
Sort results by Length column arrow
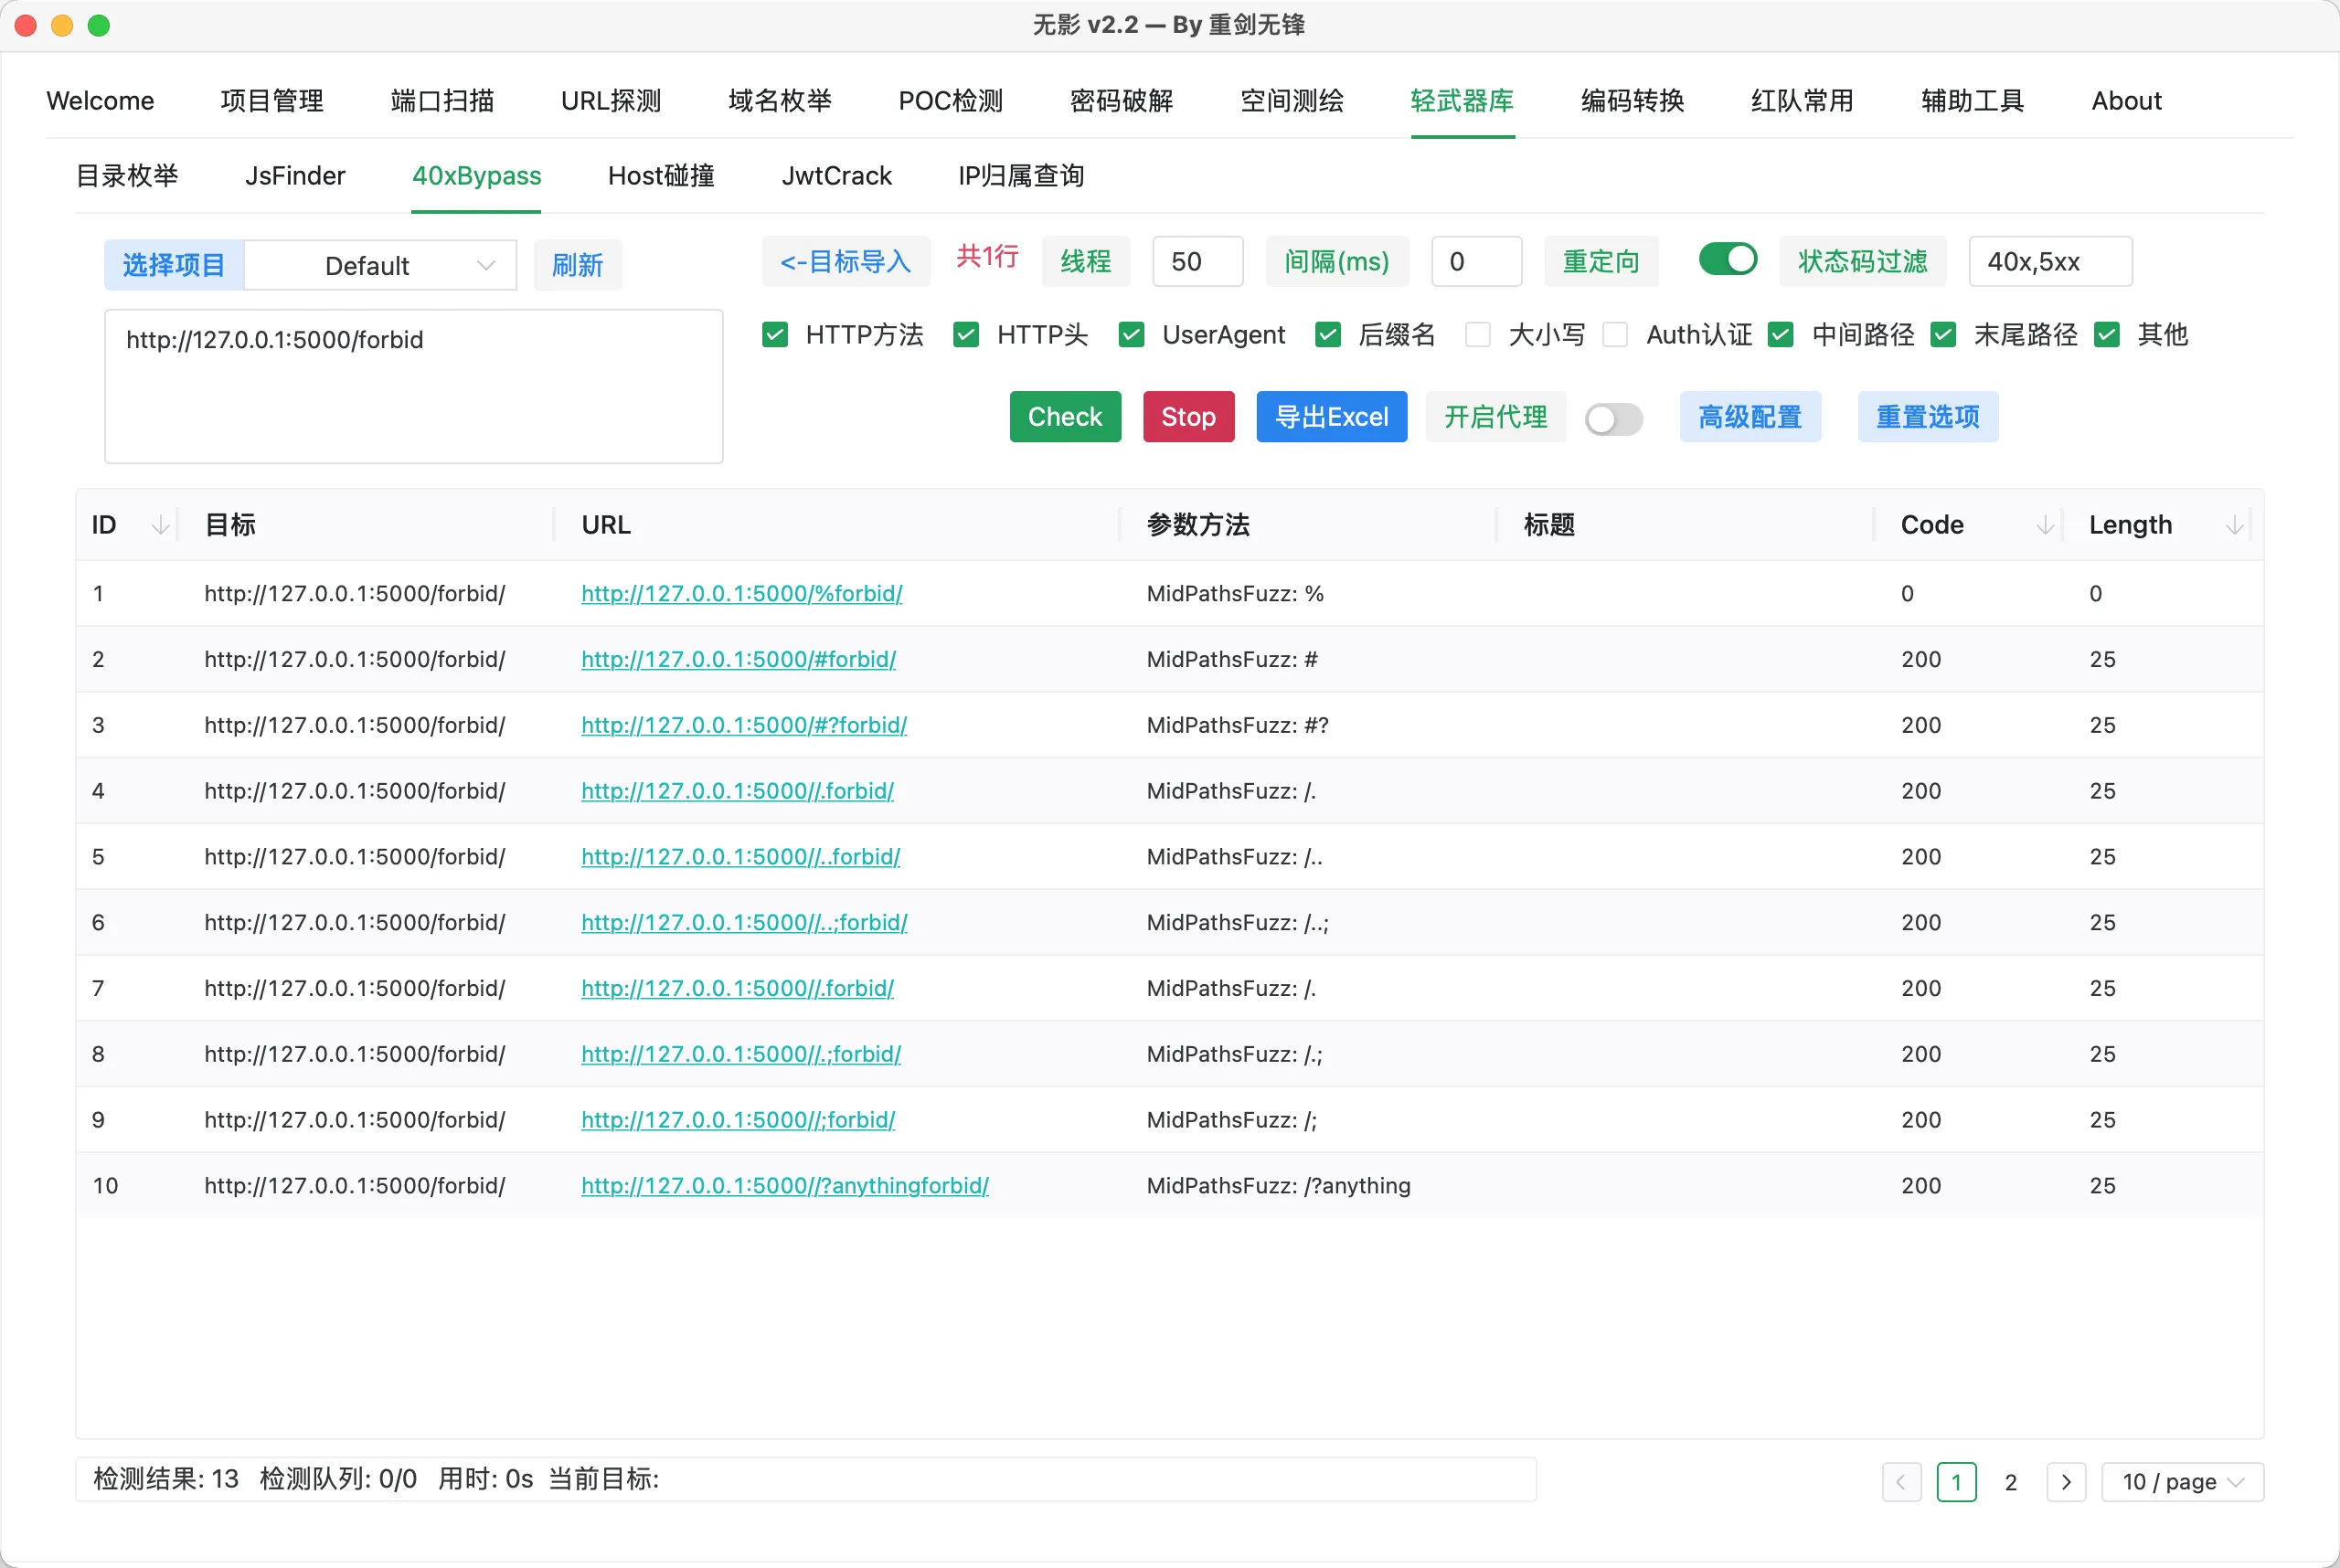(2233, 525)
